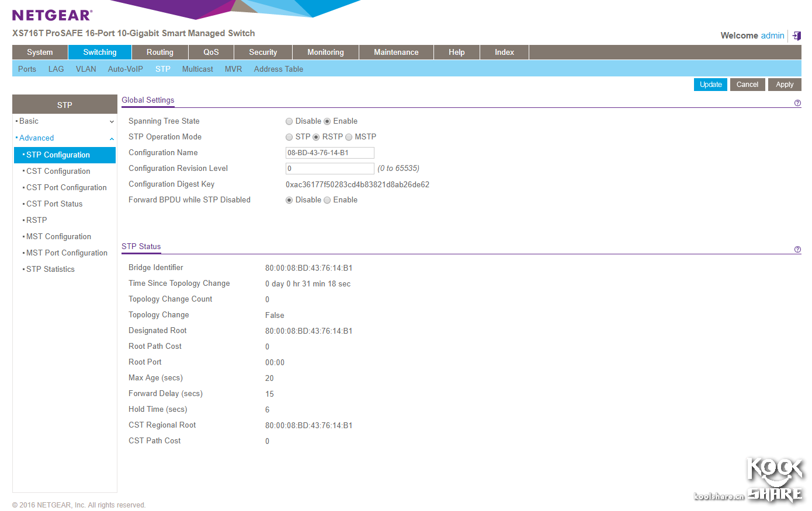The height and width of the screenshot is (511, 812).
Task: Enable Forward BPDU while STP Disabled
Action: click(x=327, y=200)
